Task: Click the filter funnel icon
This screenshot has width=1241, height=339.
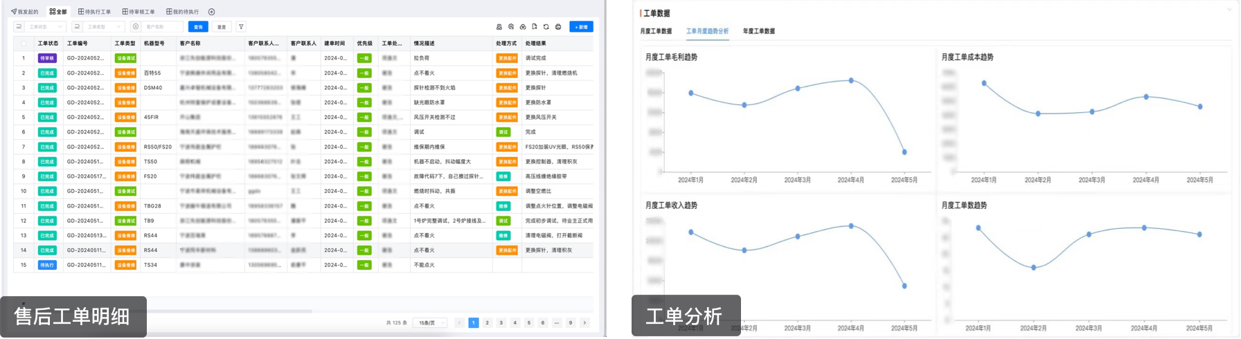Action: pyautogui.click(x=241, y=27)
